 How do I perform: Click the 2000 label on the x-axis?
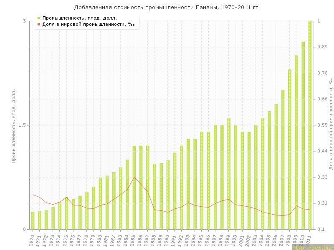235,240
